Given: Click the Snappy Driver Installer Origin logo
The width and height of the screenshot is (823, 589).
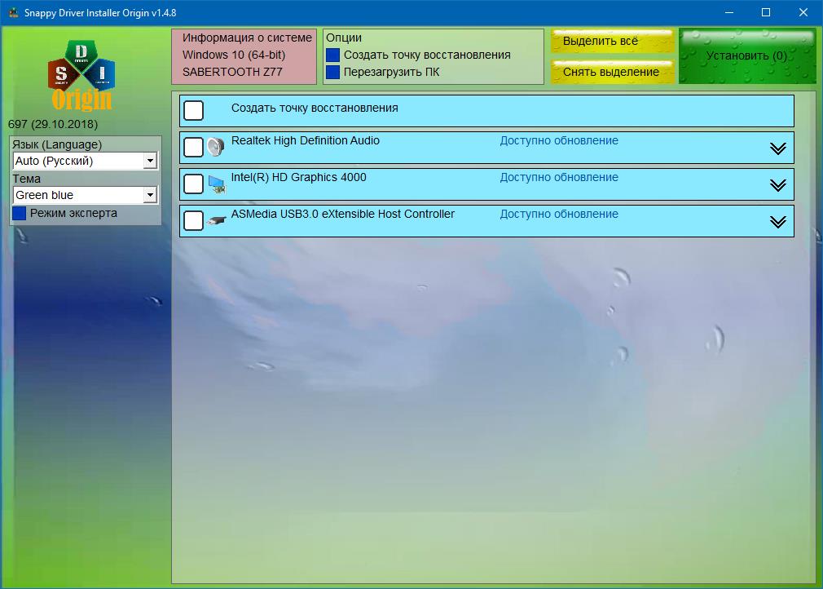Looking at the screenshot, I should tap(81, 74).
